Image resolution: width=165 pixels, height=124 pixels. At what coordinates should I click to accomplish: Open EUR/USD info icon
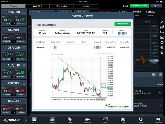24,12
